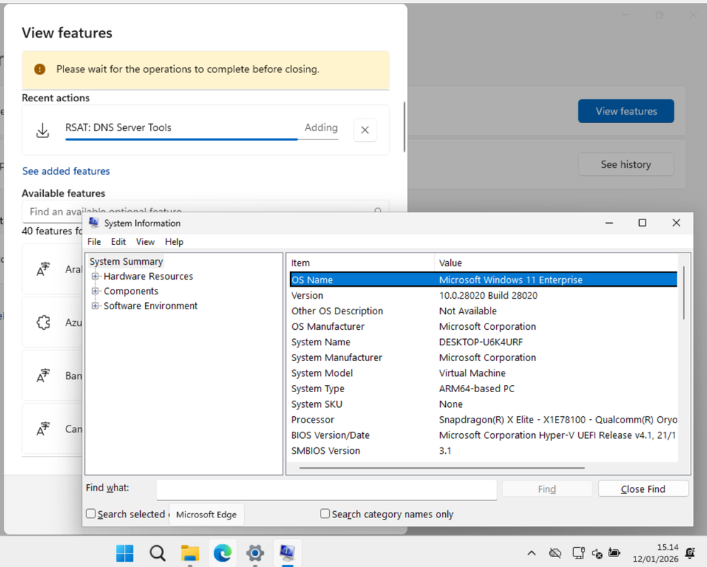The image size is (707, 567).
Task: Click the language icon beside Can
Action: tap(43, 429)
